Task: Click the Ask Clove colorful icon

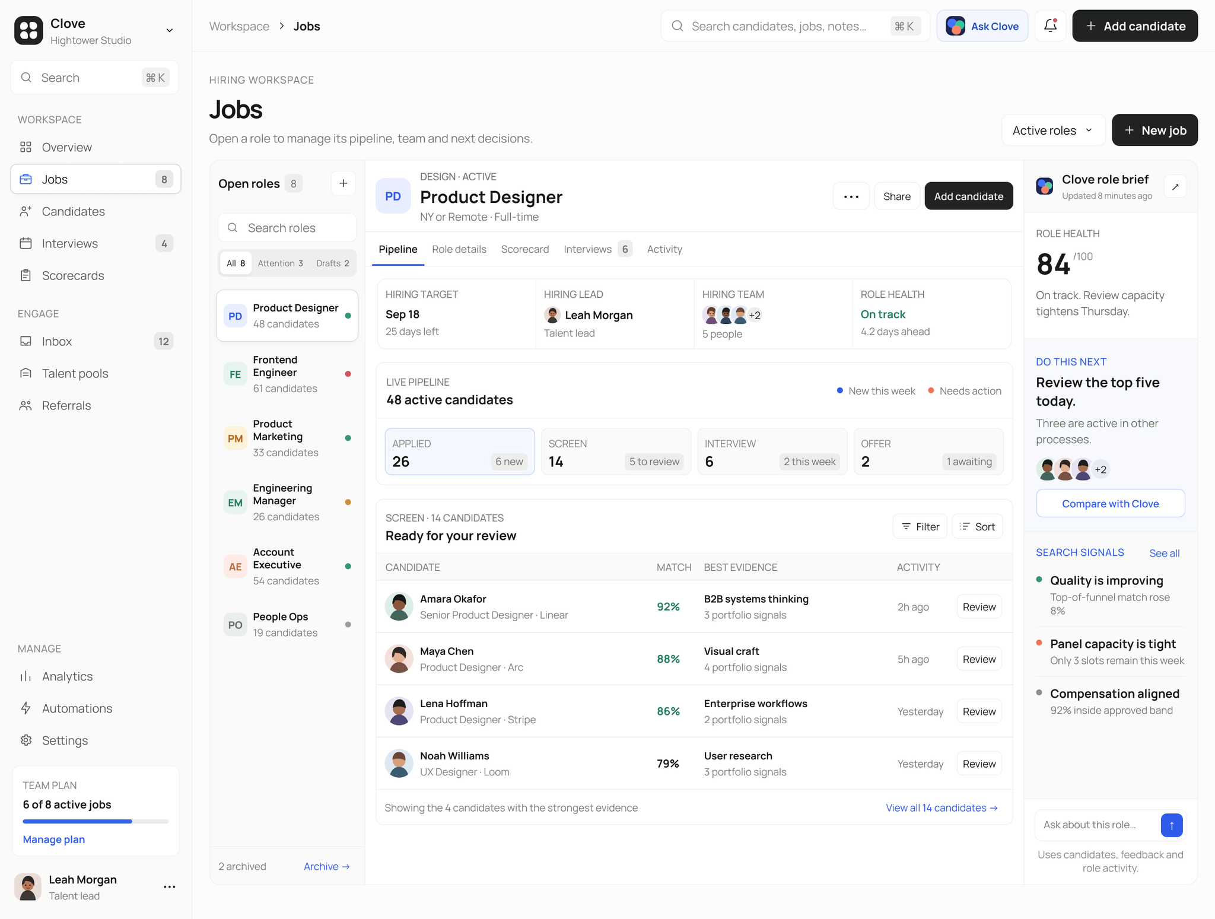Action: (955, 26)
